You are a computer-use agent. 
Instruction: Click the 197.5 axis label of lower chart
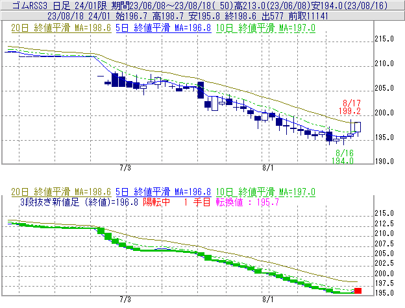384,283
